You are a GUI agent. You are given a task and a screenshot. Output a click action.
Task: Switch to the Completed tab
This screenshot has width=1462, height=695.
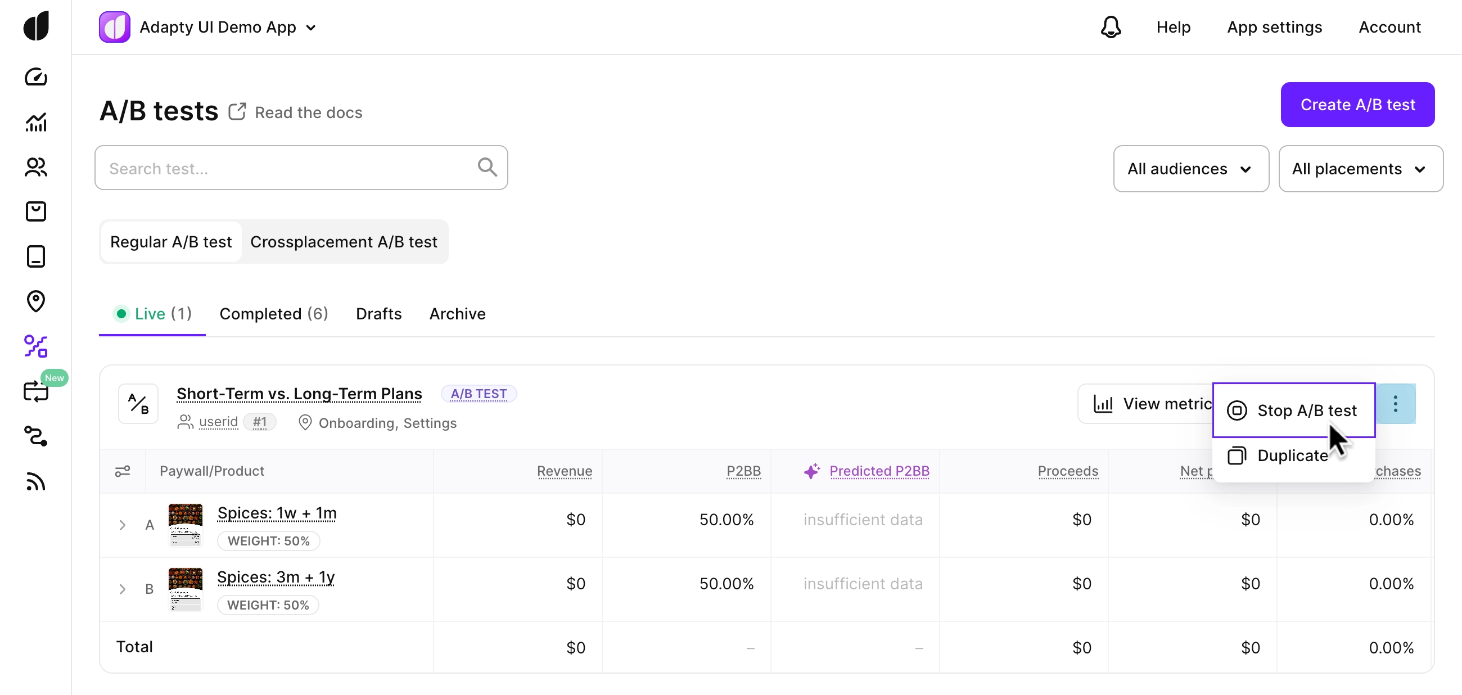click(273, 314)
